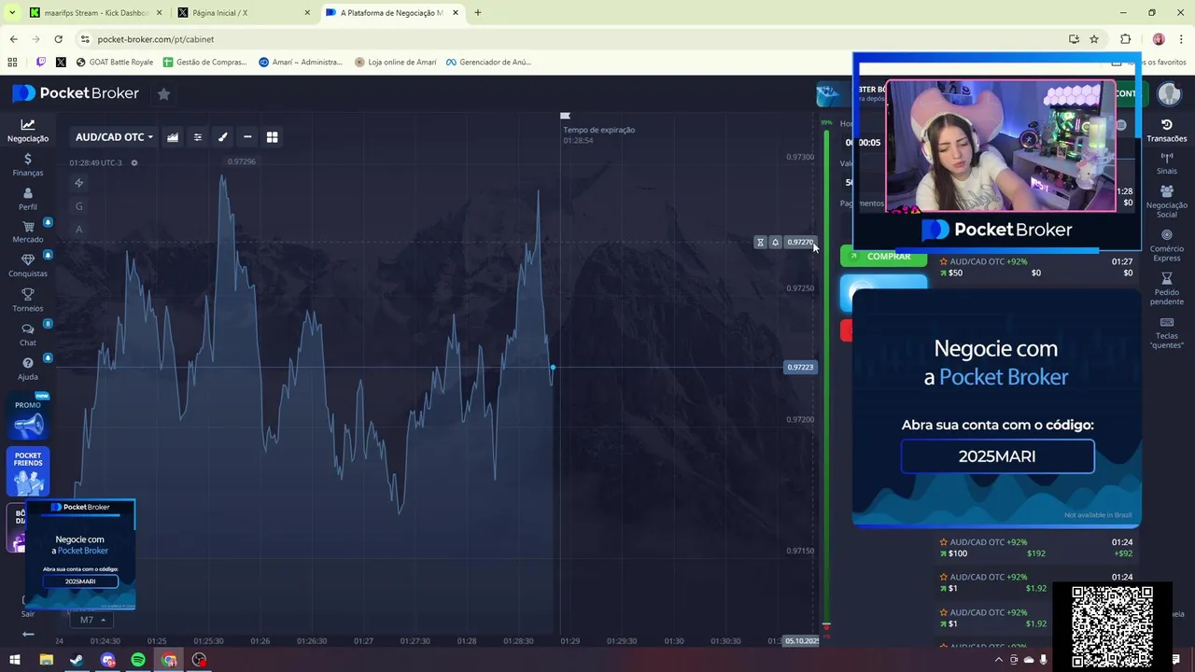The height and width of the screenshot is (672, 1195).
Task: Open the Gestão de Compras bookmark
Action: [x=204, y=62]
